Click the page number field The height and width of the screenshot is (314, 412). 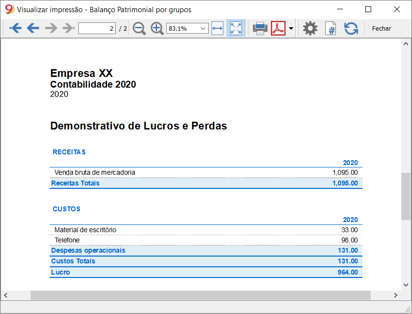97,28
